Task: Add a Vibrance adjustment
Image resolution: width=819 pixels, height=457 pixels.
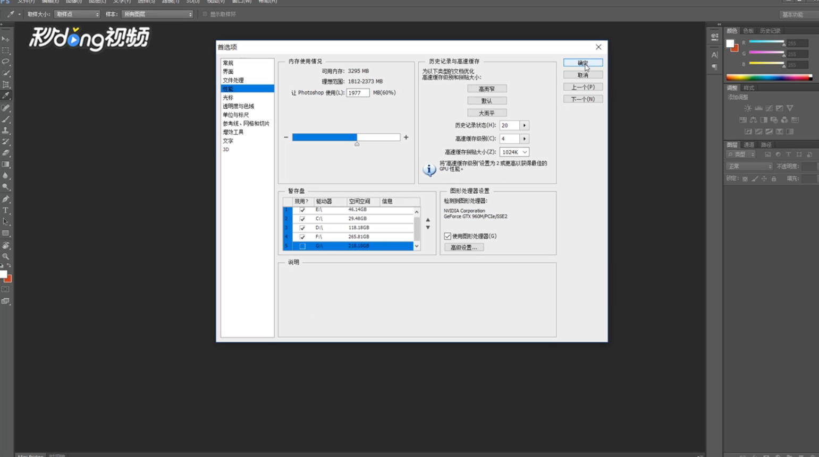Action: [790, 108]
